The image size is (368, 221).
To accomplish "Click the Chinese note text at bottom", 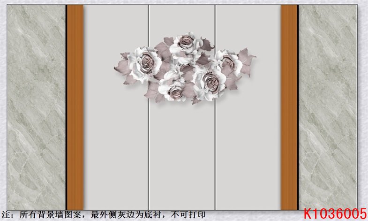I will click(x=104, y=214).
